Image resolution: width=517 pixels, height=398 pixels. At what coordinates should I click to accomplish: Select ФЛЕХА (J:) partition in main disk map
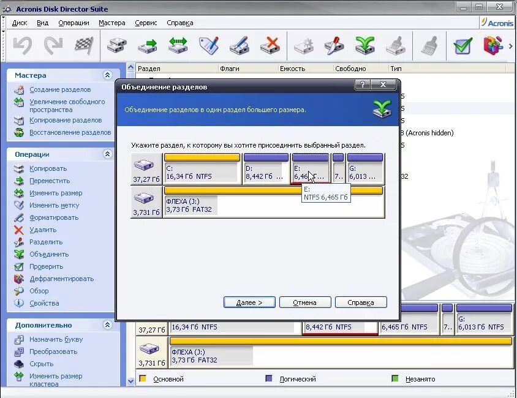click(x=341, y=351)
